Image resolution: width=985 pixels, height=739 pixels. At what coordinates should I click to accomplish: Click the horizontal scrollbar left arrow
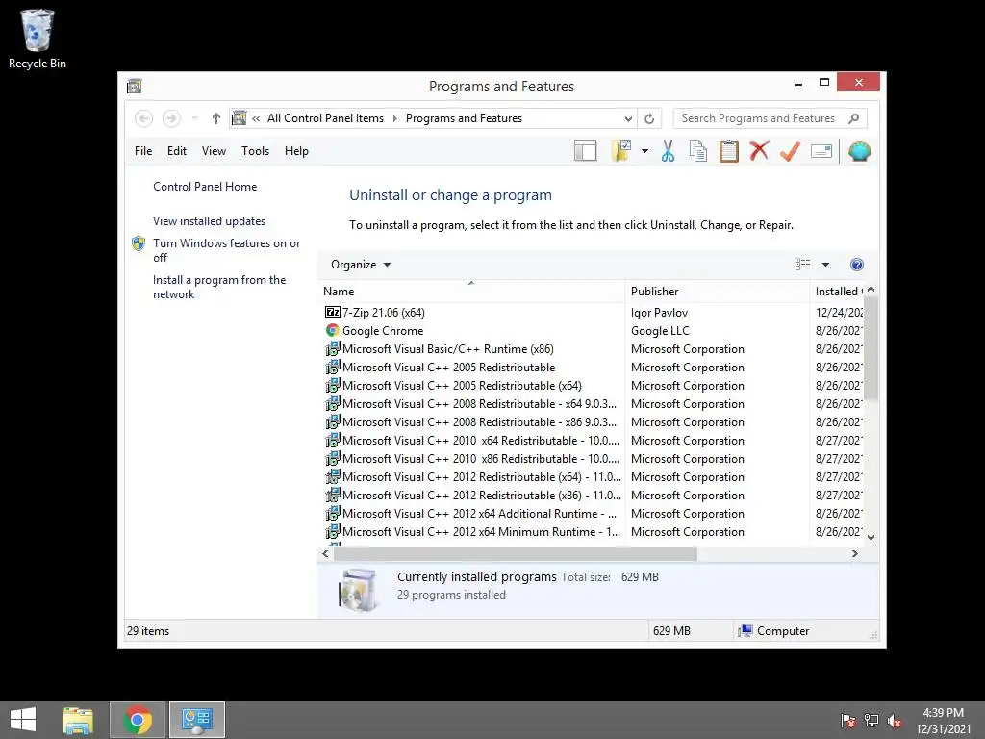(x=325, y=553)
